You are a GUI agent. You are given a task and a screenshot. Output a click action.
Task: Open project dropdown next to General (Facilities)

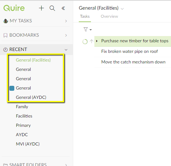click(122, 9)
